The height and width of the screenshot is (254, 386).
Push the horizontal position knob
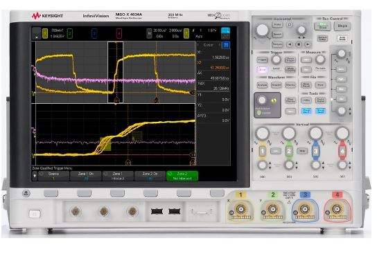coord(301,30)
